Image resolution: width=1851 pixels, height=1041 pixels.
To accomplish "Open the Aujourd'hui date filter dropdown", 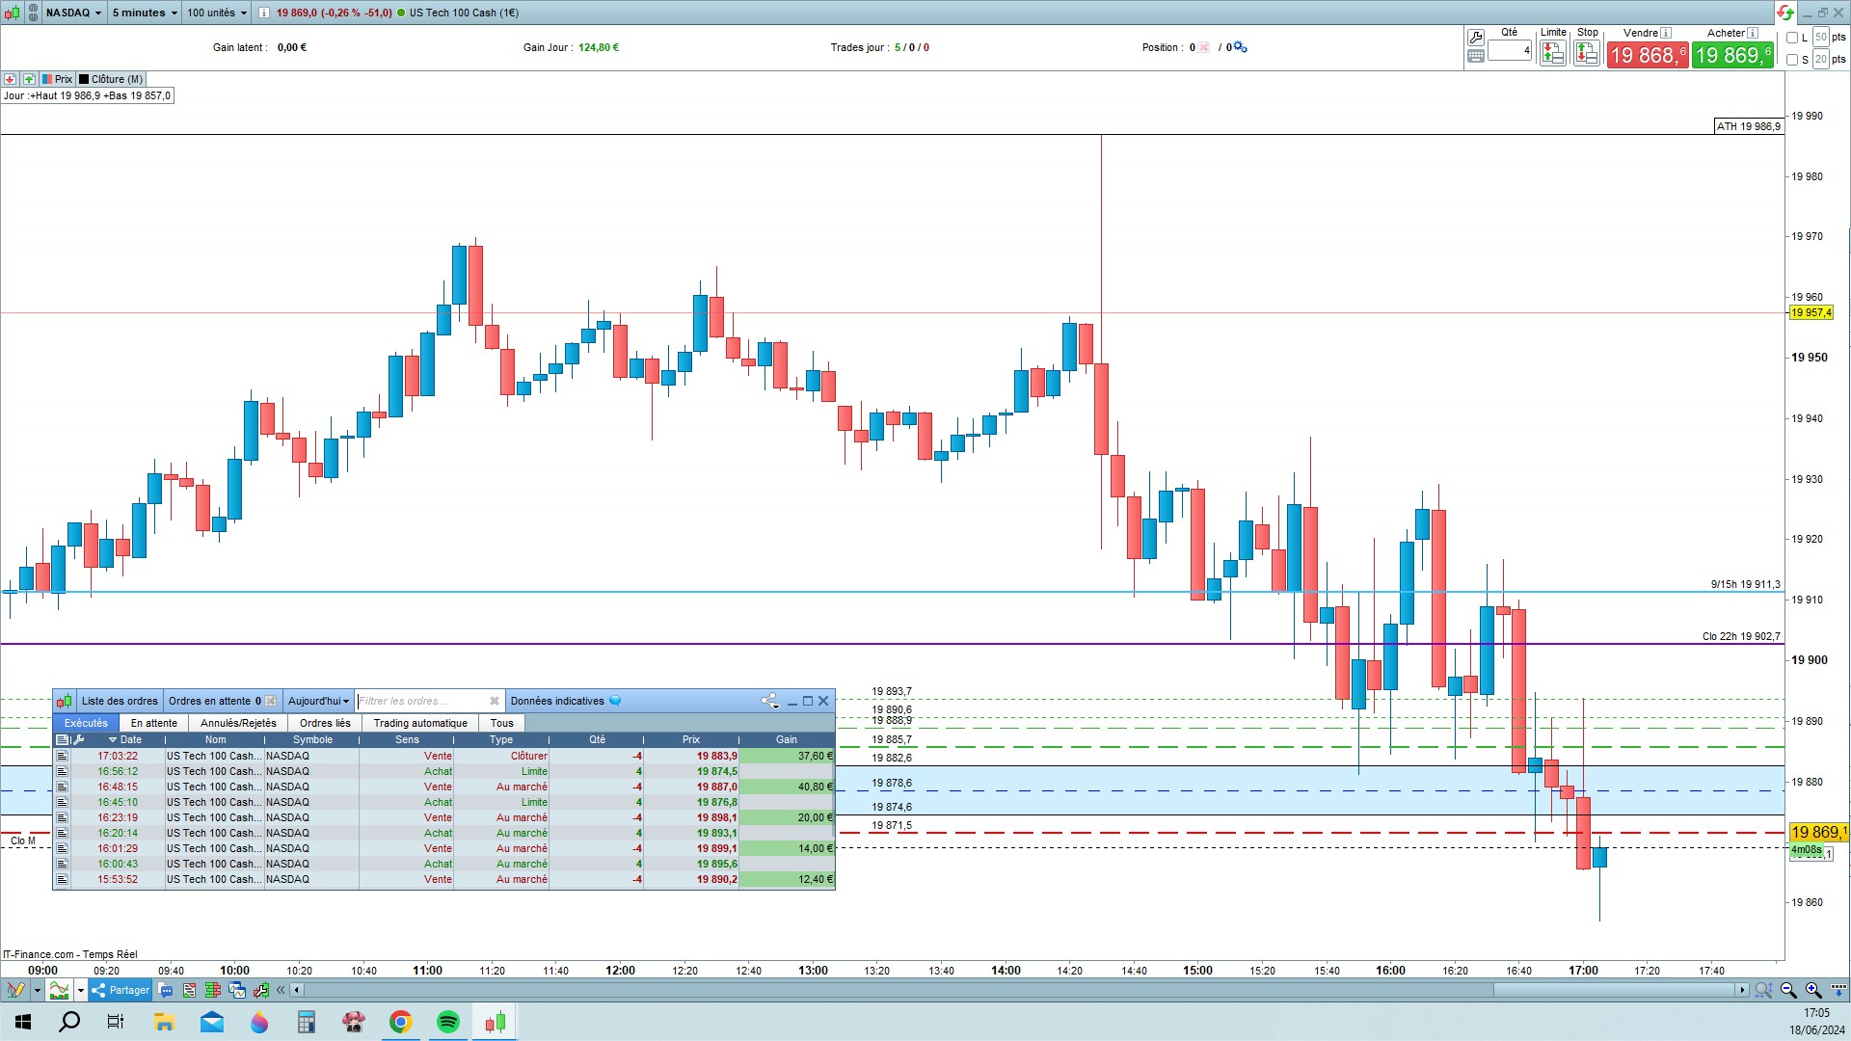I will point(318,701).
